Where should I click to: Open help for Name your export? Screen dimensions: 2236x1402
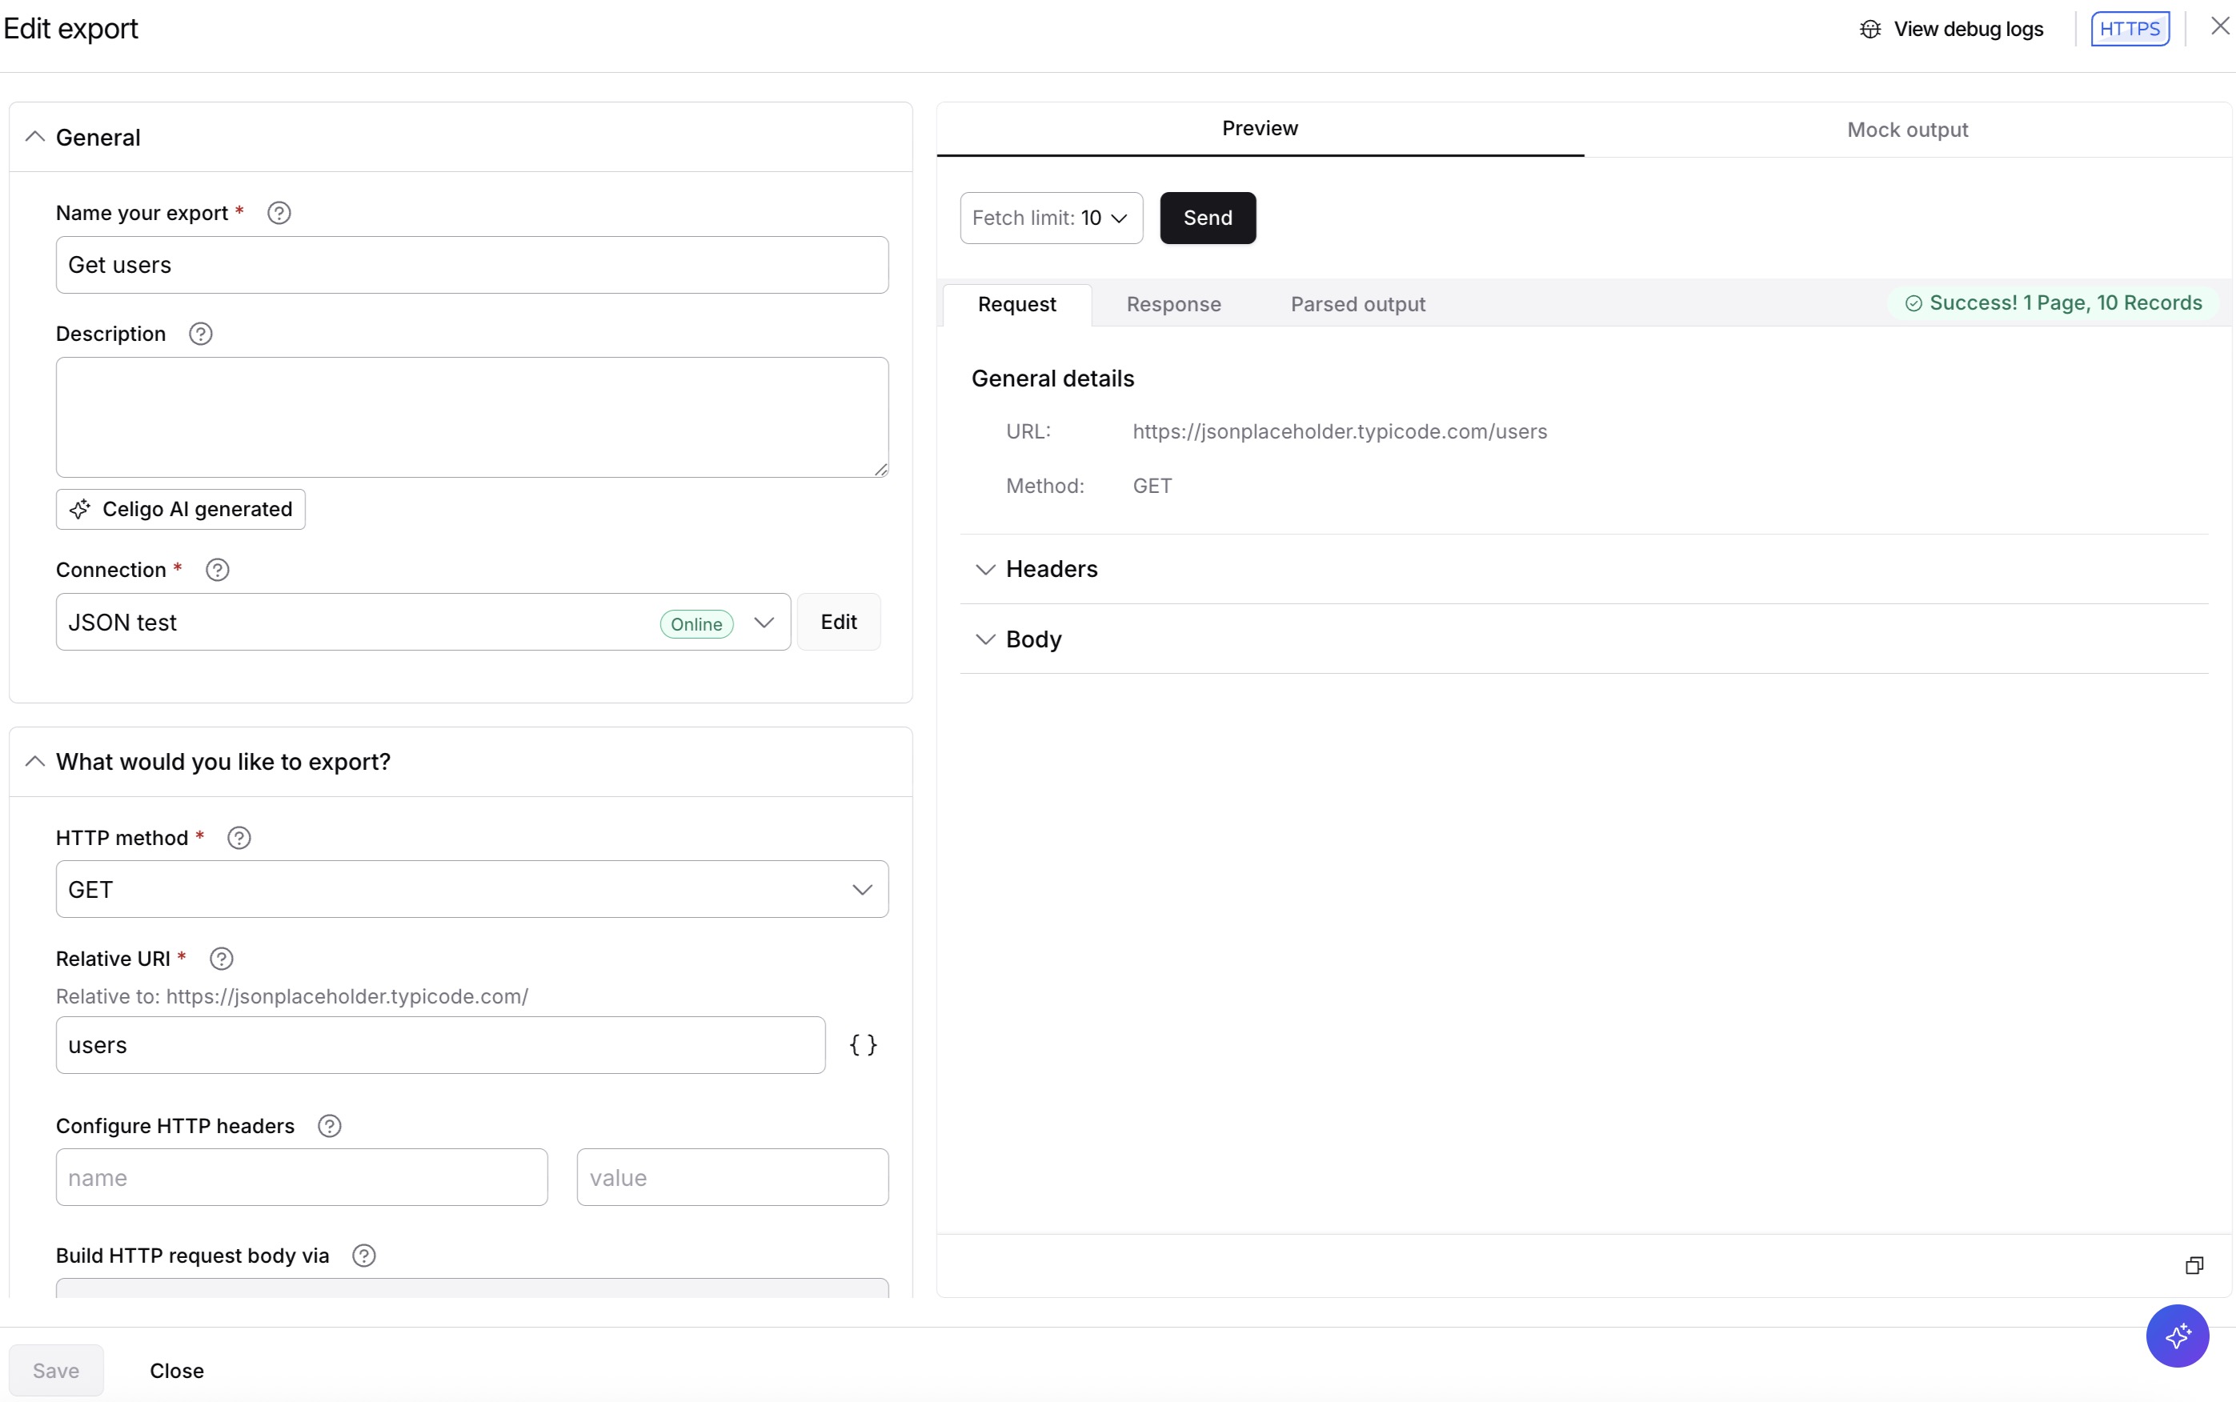click(279, 214)
